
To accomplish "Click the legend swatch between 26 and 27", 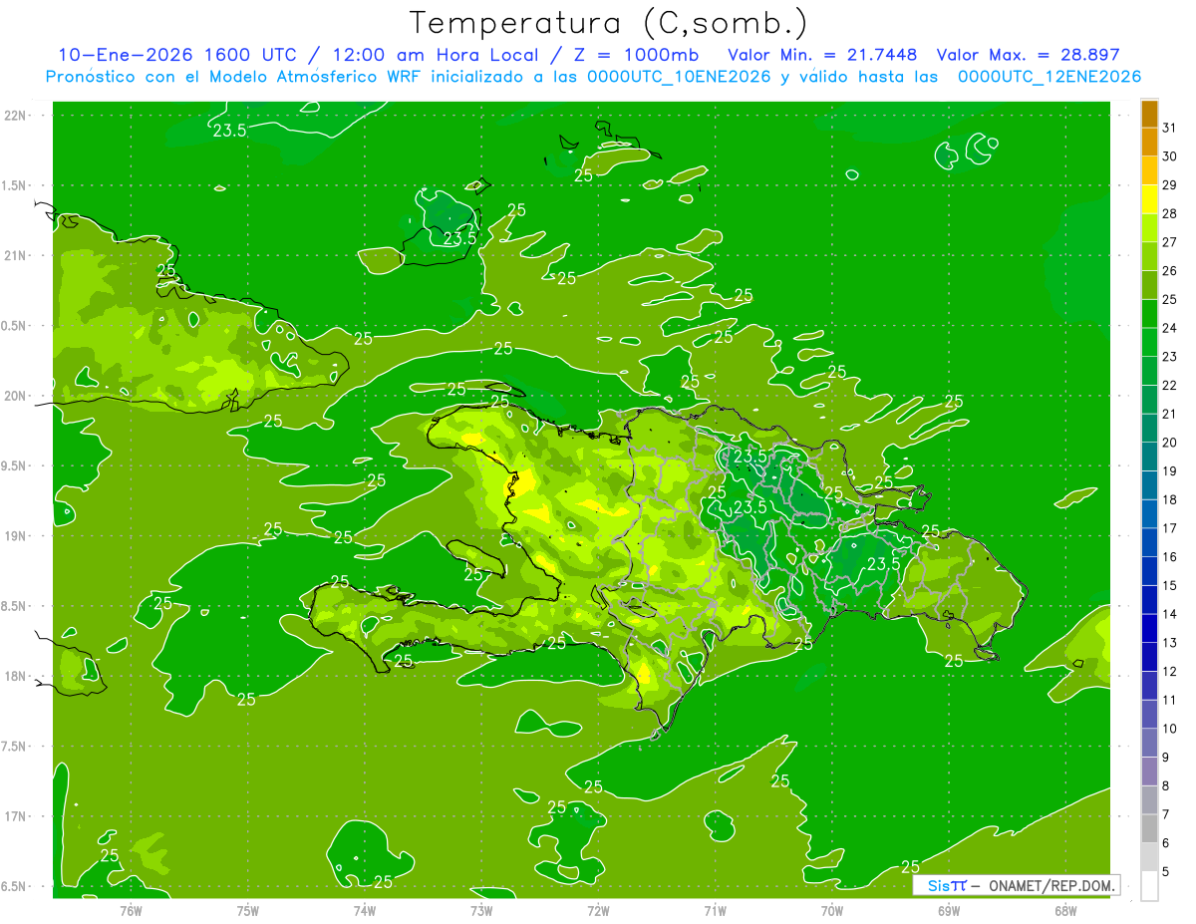I will tap(1149, 256).
